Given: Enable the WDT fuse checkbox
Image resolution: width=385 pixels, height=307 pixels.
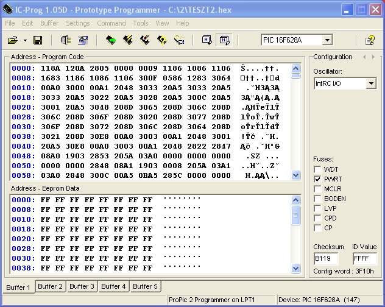Looking at the screenshot, I should 317,169.
